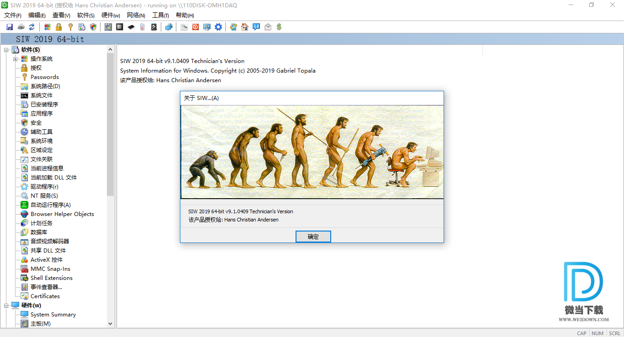Open the 查看(V) menu
Viewport: 624px width, 337px height.
click(61, 15)
